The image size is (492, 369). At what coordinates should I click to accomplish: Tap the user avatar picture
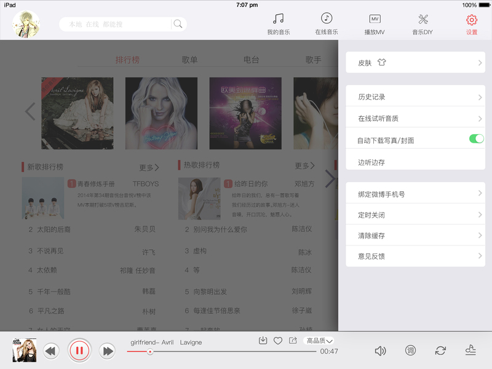tap(26, 24)
